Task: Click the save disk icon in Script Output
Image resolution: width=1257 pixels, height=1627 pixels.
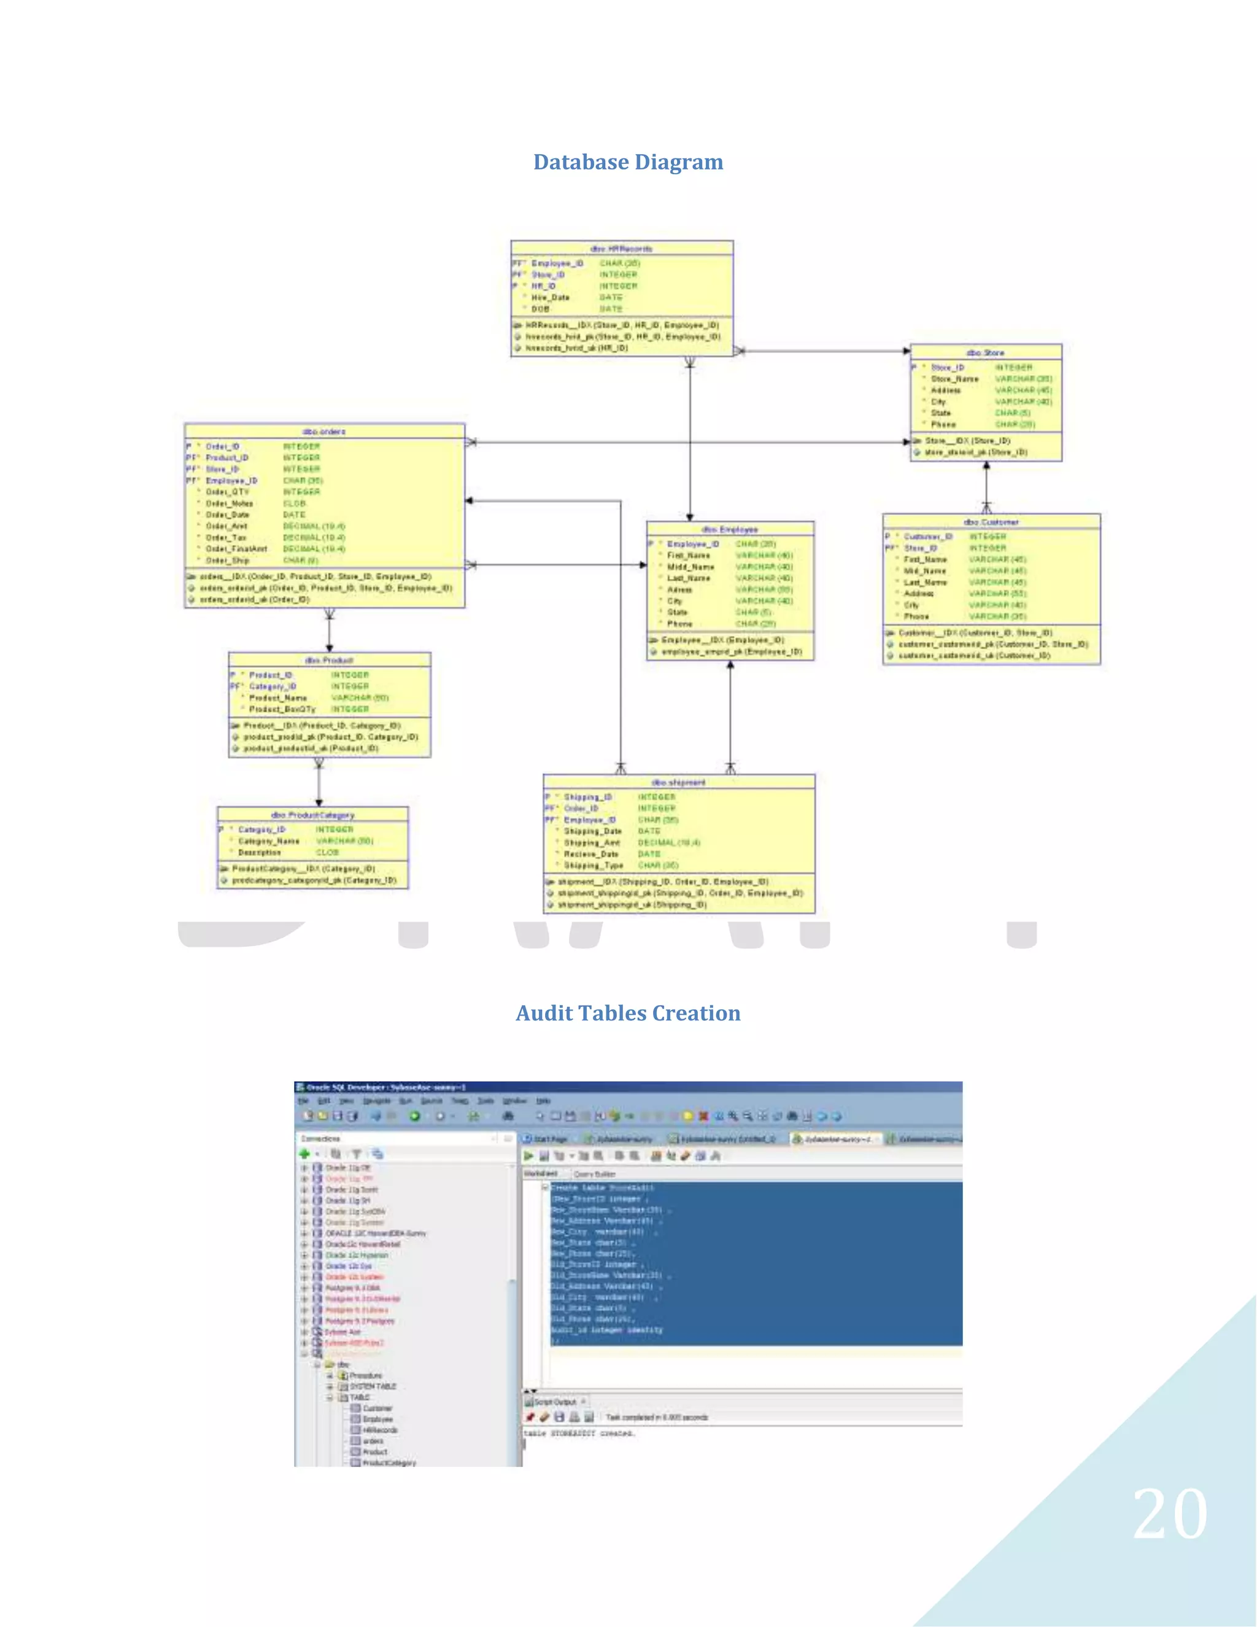Action: [x=560, y=1417]
